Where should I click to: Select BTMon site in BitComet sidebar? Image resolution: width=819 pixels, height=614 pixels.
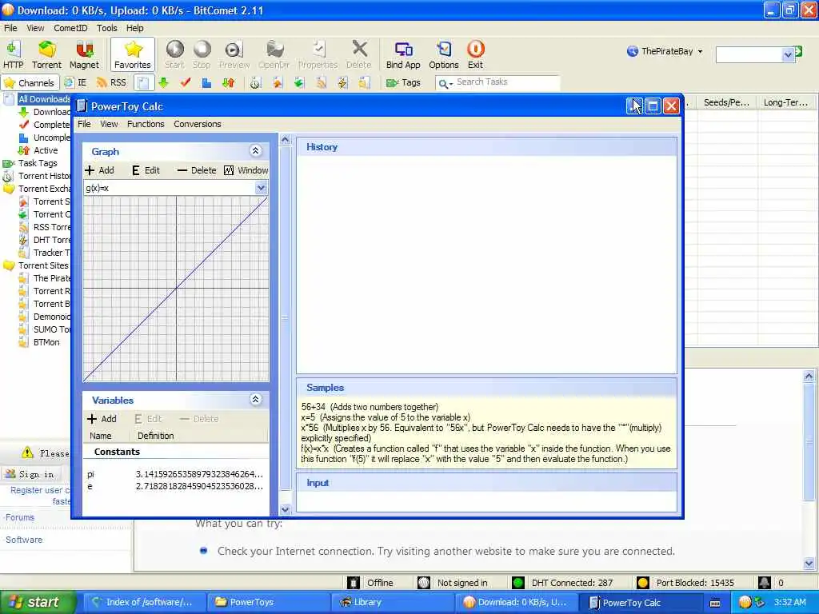pyautogui.click(x=46, y=342)
